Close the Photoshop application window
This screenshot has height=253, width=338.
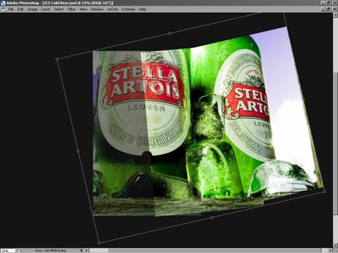(335, 3)
